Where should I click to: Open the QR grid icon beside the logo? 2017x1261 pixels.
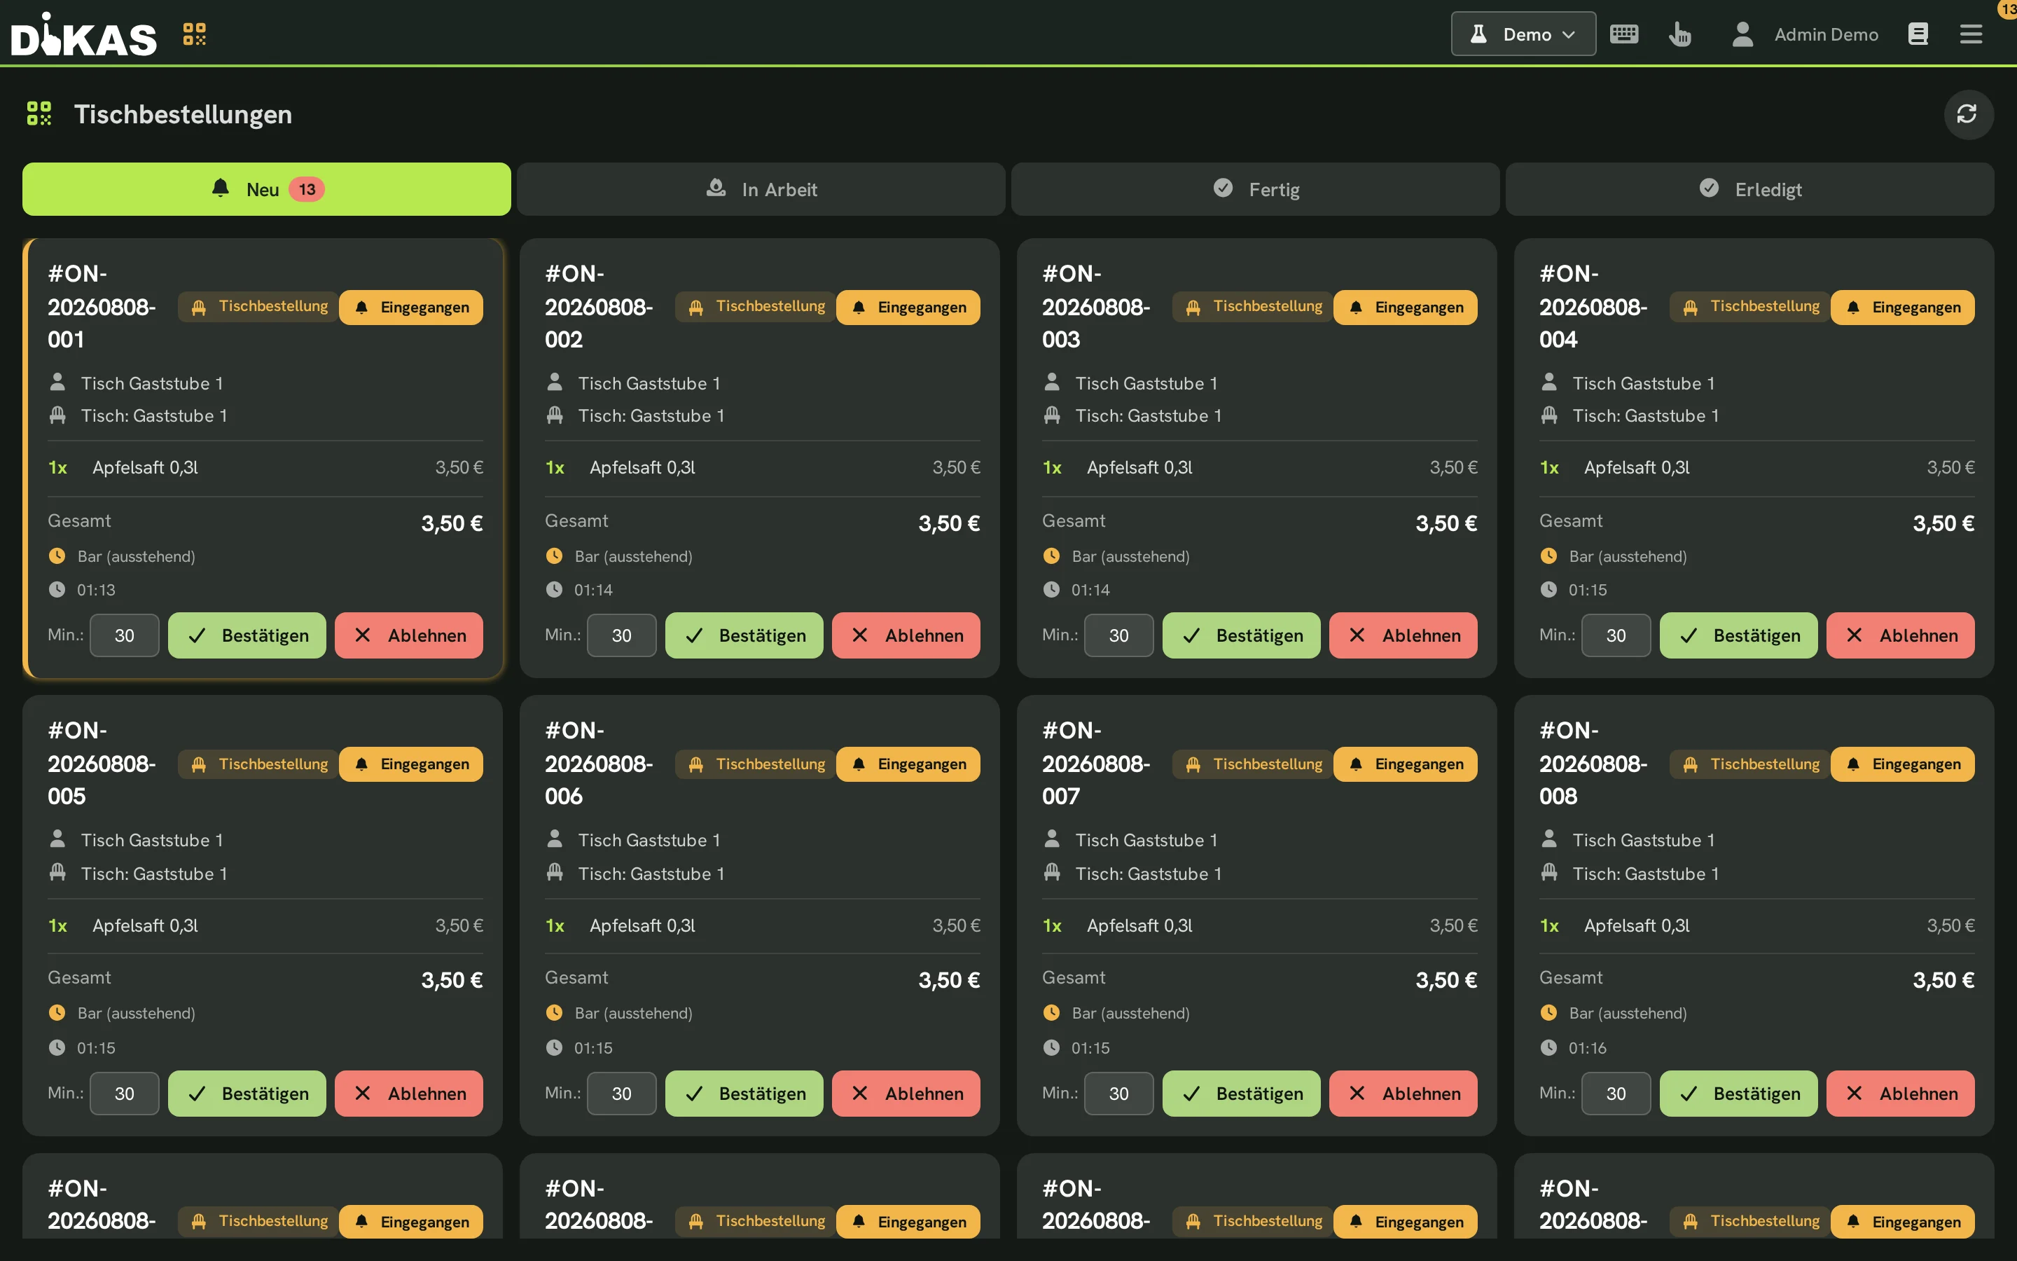pos(194,34)
